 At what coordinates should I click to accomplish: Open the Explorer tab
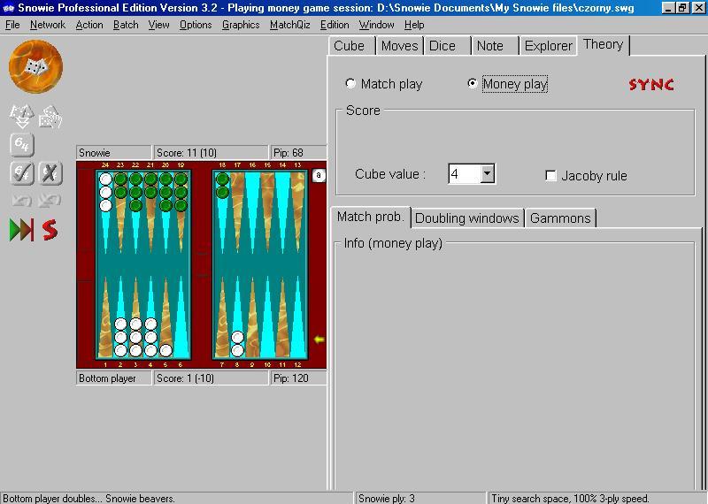pyautogui.click(x=548, y=46)
